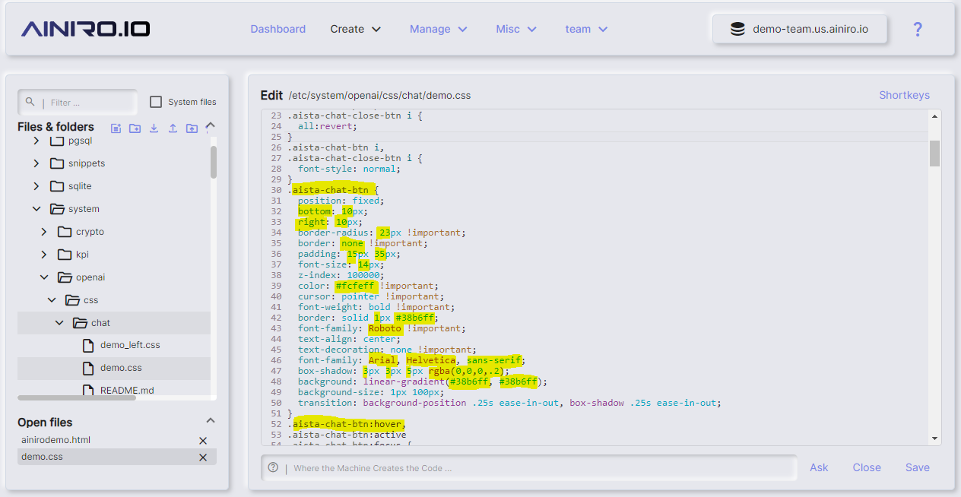Viewport: 961px width, 497px height.
Task: Click the Ask button
Action: click(819, 467)
